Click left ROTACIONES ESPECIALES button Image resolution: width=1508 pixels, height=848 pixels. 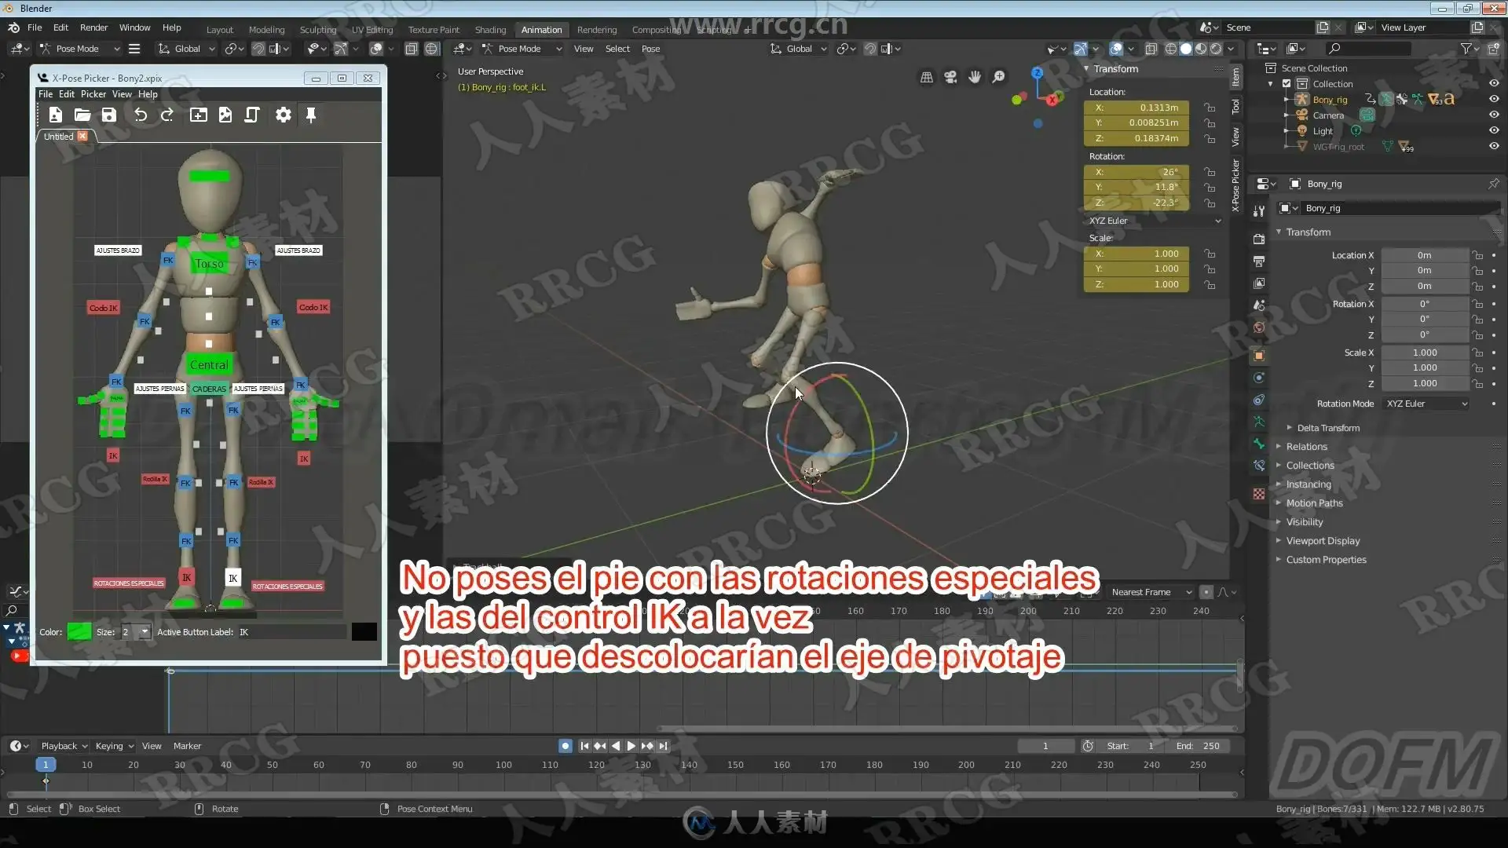tap(129, 583)
